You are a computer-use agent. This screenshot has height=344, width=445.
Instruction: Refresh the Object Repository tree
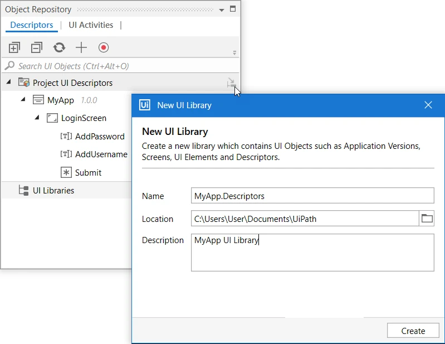59,47
